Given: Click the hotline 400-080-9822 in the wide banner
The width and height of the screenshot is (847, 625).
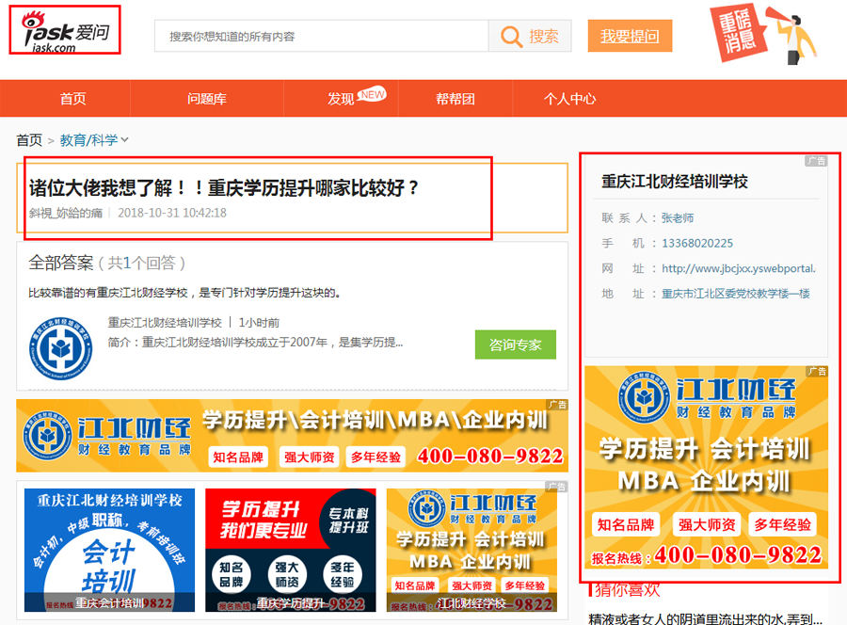Looking at the screenshot, I should pos(490,457).
